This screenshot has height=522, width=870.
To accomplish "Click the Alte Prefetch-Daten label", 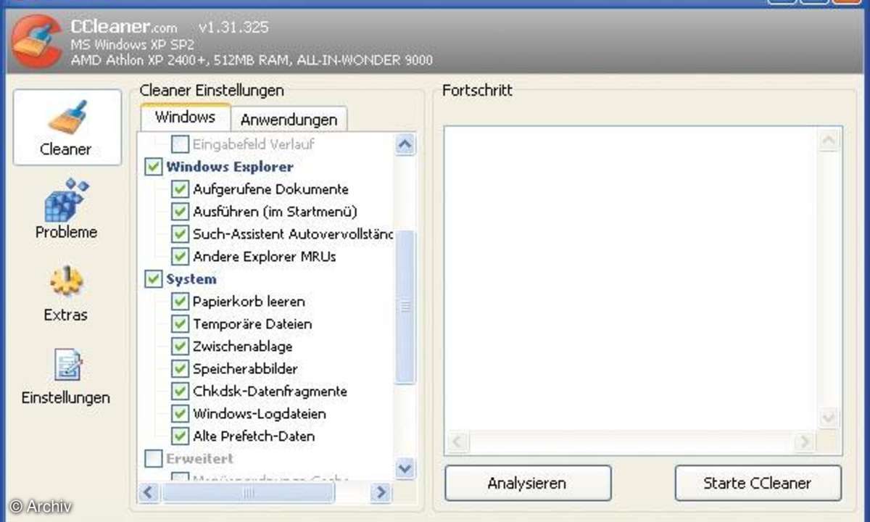I will coord(253,436).
